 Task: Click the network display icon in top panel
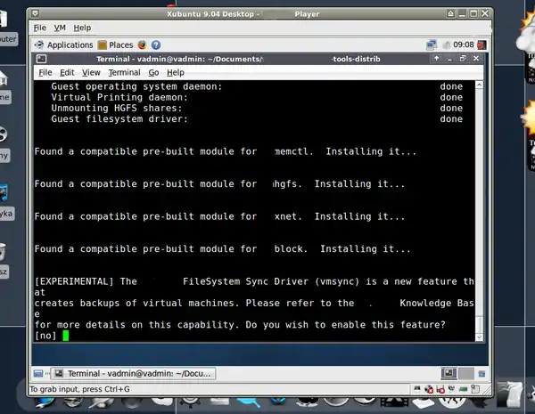click(x=432, y=45)
